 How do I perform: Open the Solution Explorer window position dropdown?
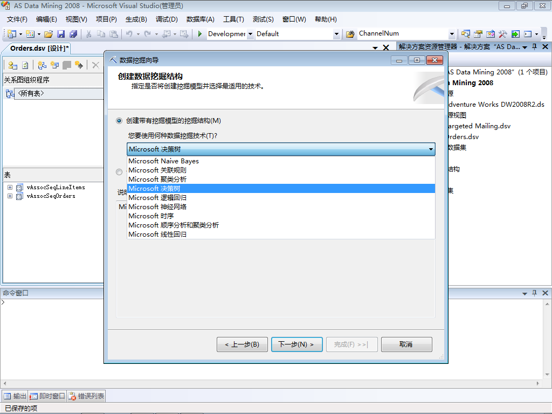click(525, 47)
